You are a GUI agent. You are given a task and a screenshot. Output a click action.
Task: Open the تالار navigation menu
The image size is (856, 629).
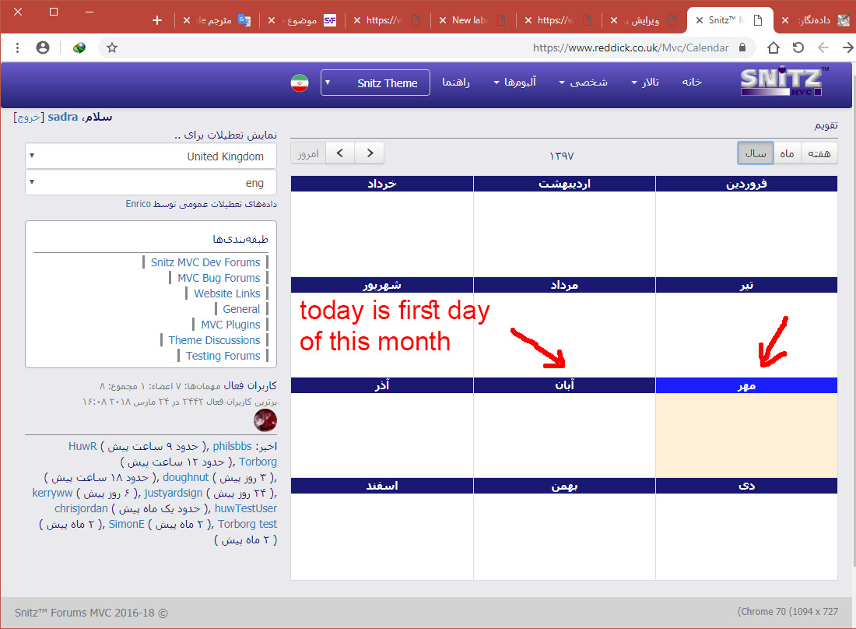(645, 83)
